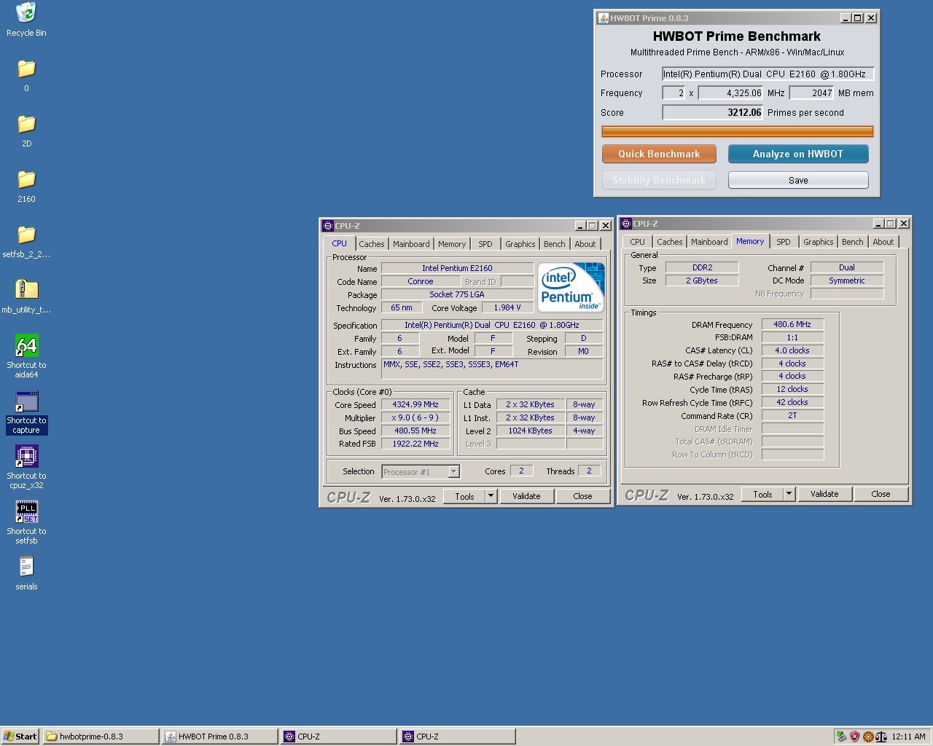The height and width of the screenshot is (746, 933).
Task: Open Tools dropdown arrow in CPU window
Action: point(491,496)
